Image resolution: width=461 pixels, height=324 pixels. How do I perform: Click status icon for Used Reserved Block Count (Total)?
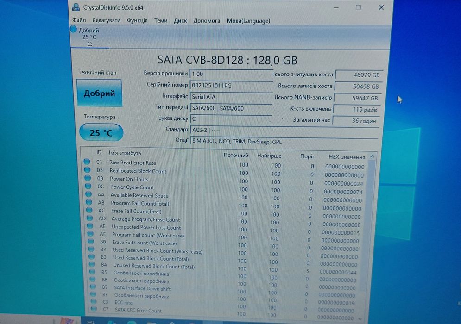coord(91,256)
